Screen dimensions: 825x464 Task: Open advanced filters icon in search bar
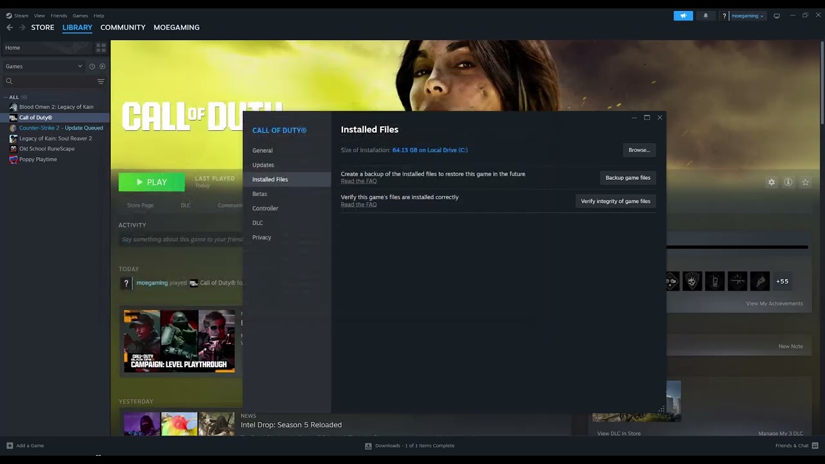[101, 81]
